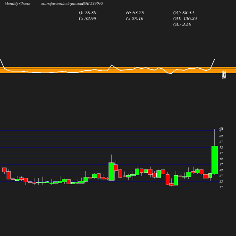
Task: Click the indicator line's final upward spike
Action: click(213, 64)
